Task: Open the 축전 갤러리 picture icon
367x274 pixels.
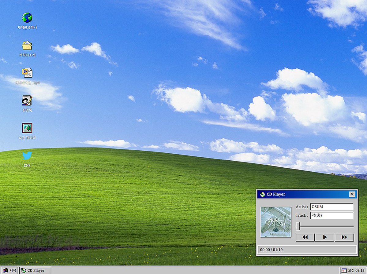Action: point(27,128)
